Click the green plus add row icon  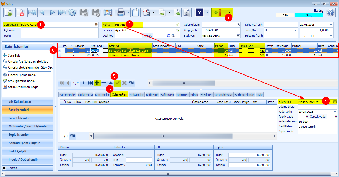tap(97, 83)
